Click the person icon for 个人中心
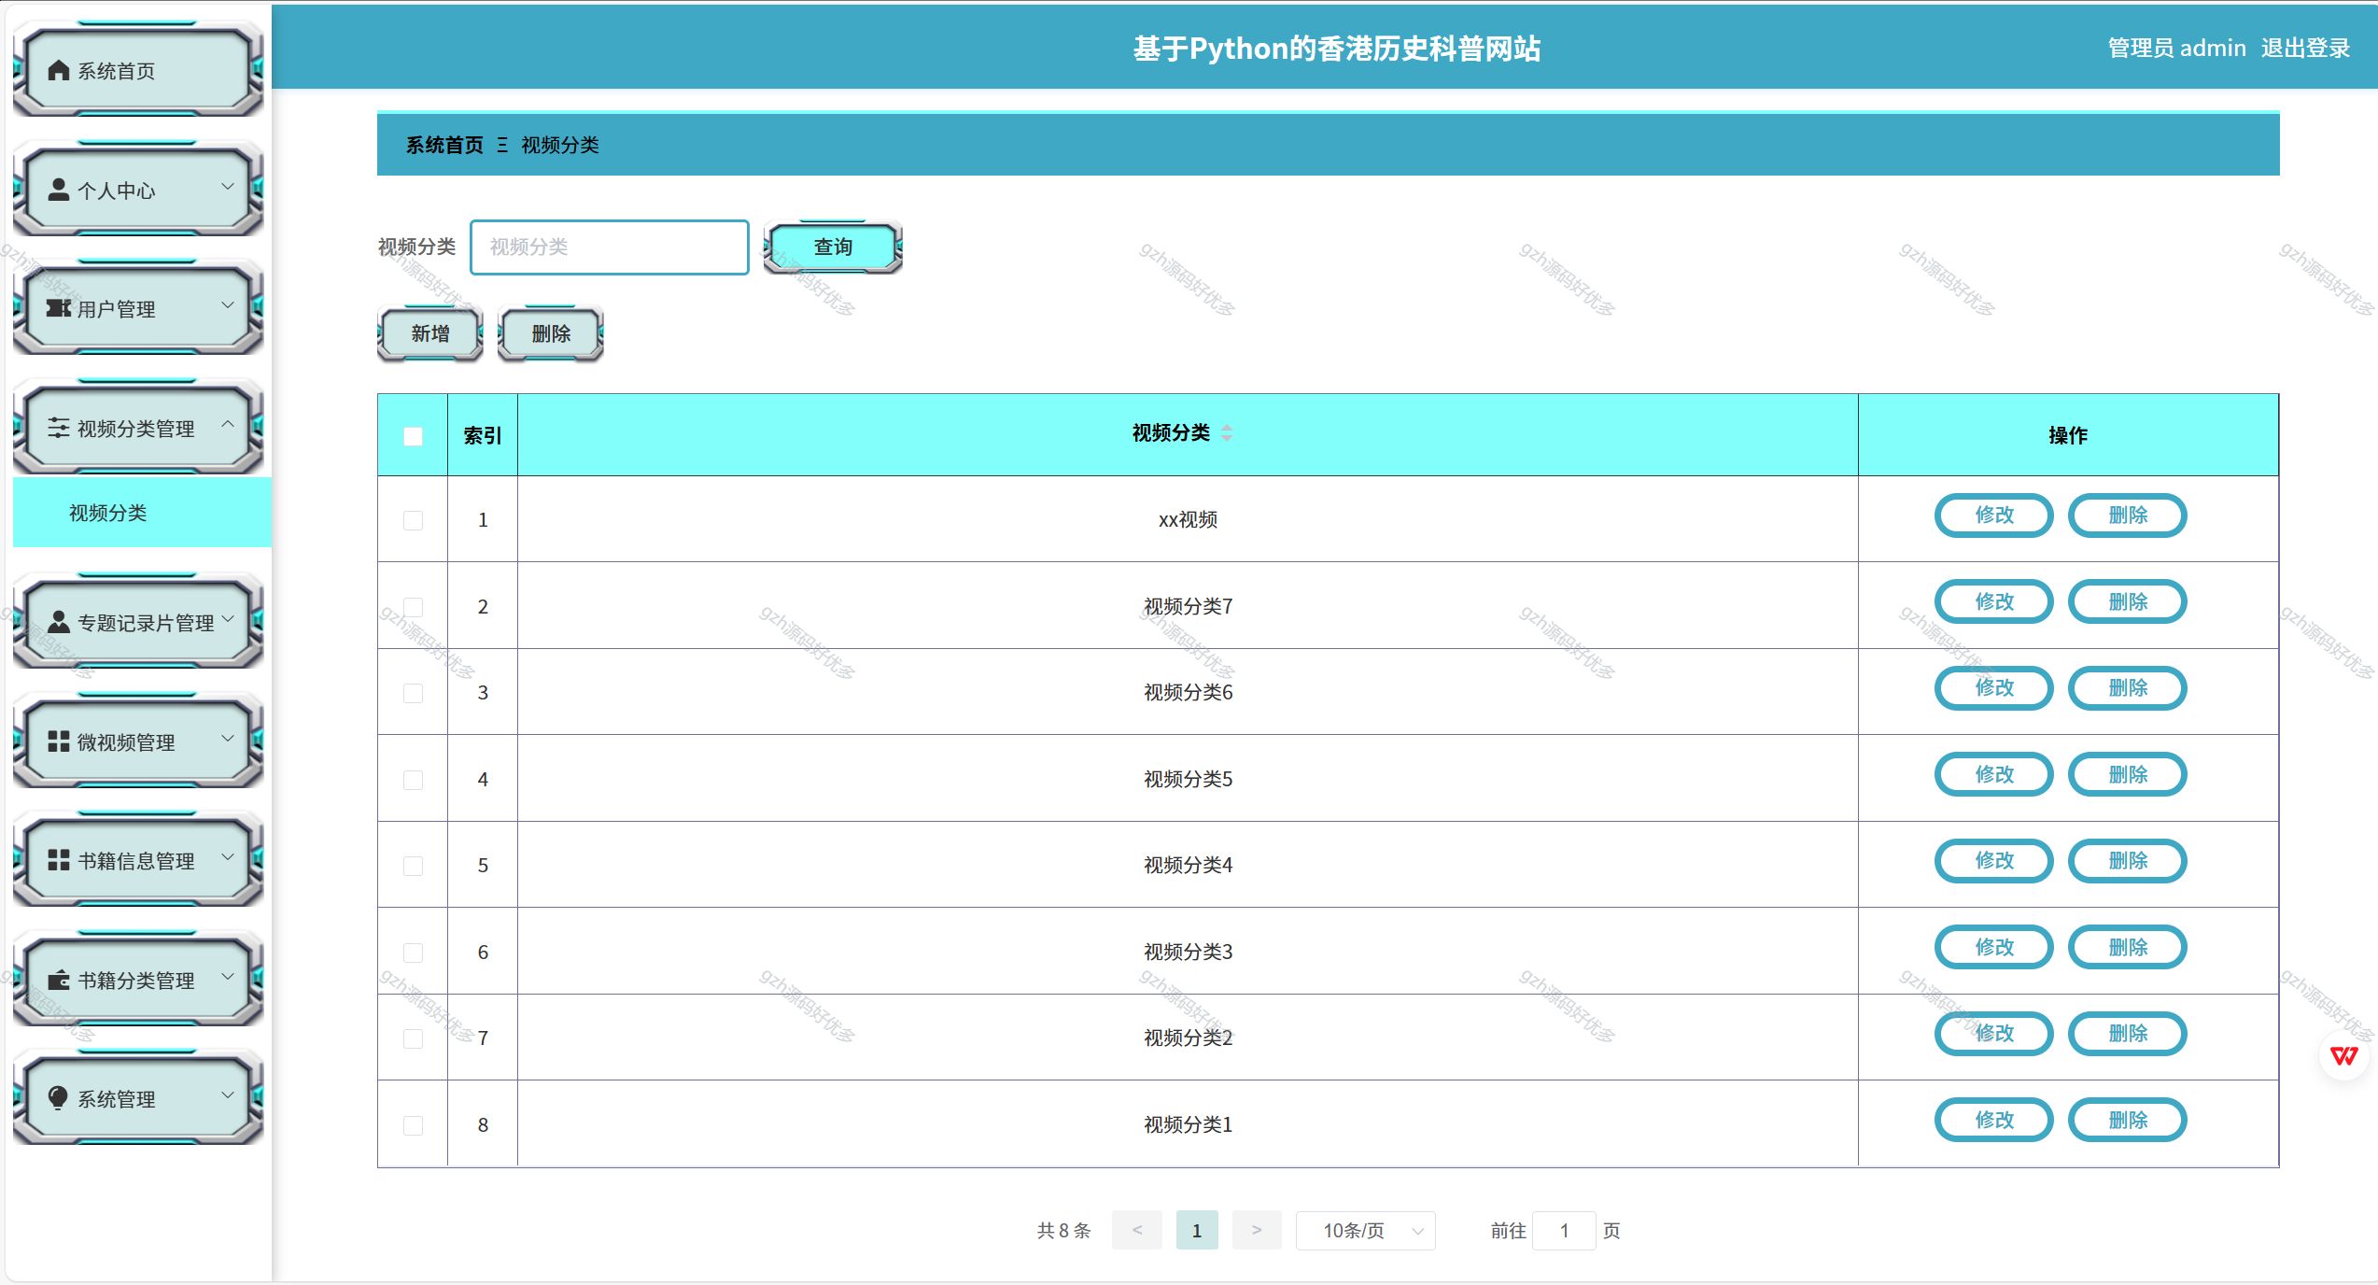 coord(59,190)
